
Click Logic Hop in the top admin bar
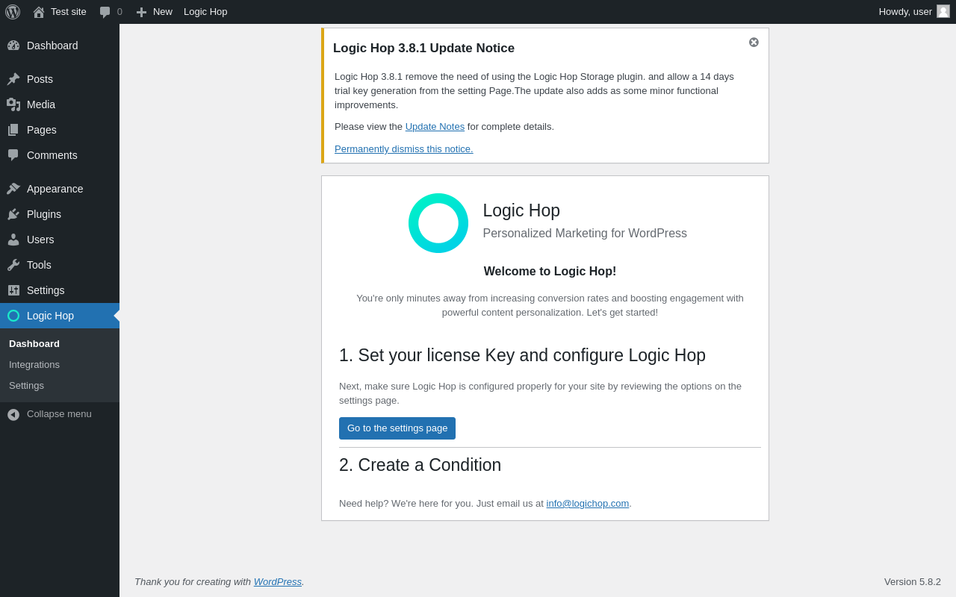[205, 12]
